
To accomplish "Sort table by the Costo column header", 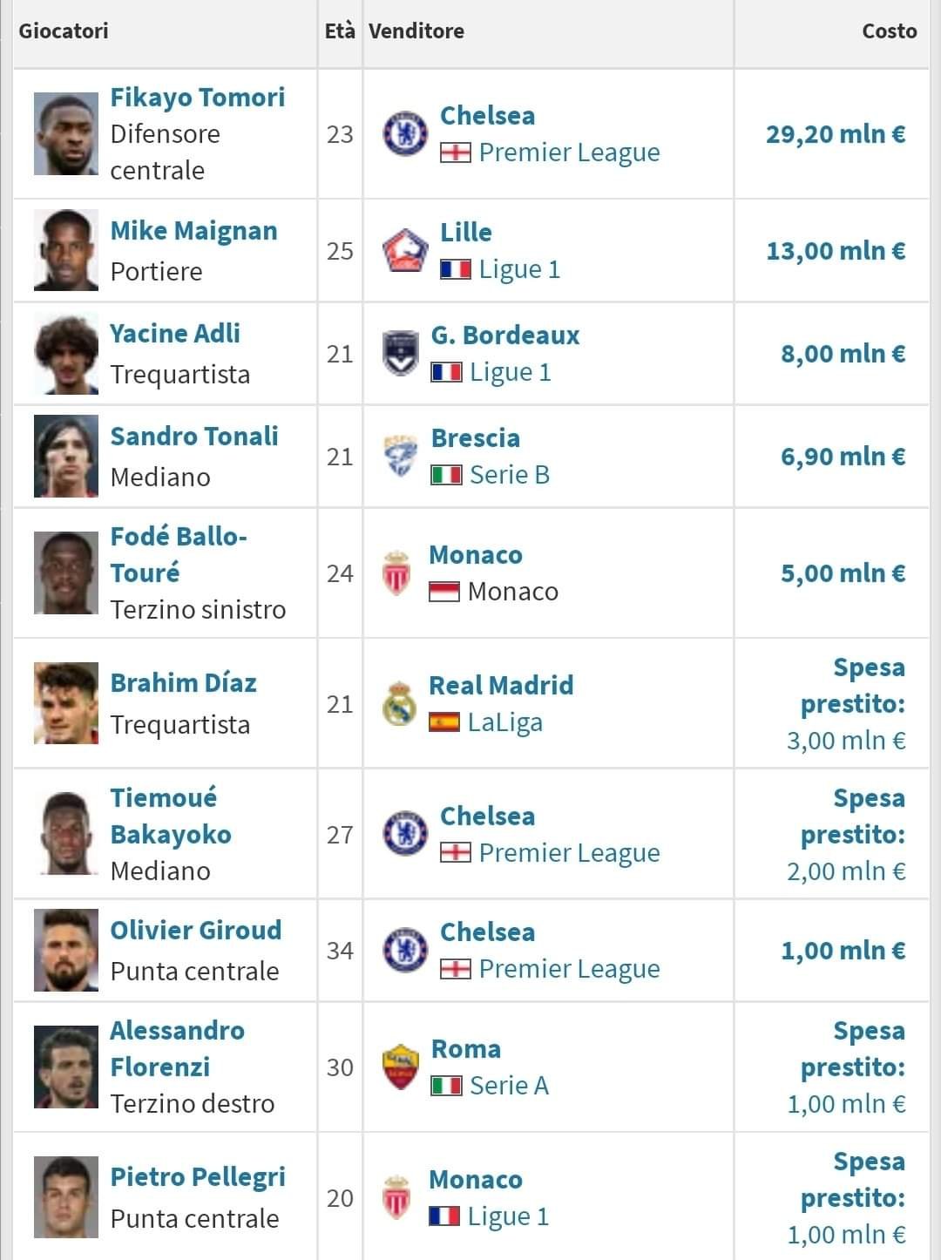I will pos(890,31).
